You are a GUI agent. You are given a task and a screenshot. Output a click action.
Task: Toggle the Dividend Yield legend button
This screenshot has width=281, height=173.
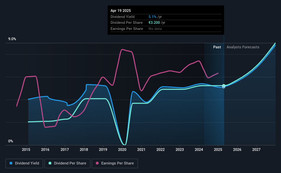click(24, 163)
